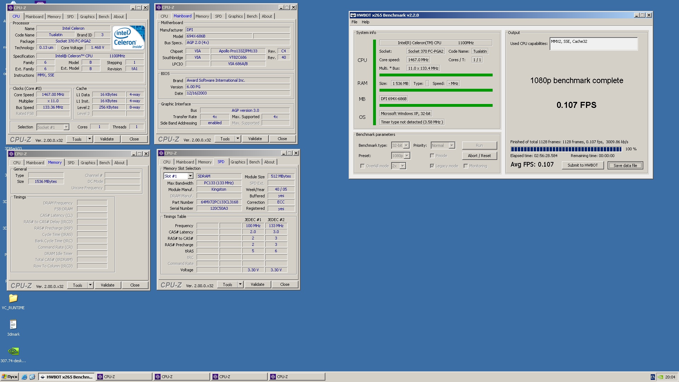Image resolution: width=679 pixels, height=382 pixels.
Task: Click the Abort / Reset button
Action: (x=479, y=156)
